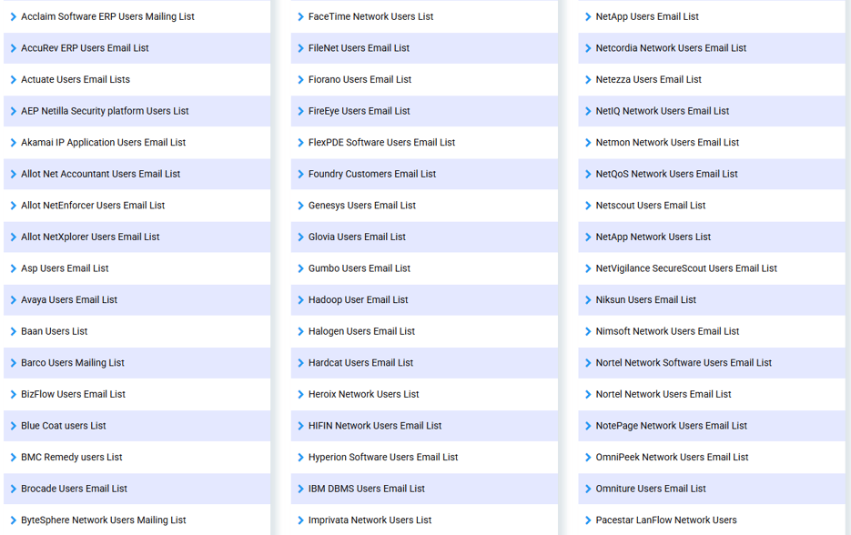Open NetIQ Network Users Email List

point(662,111)
